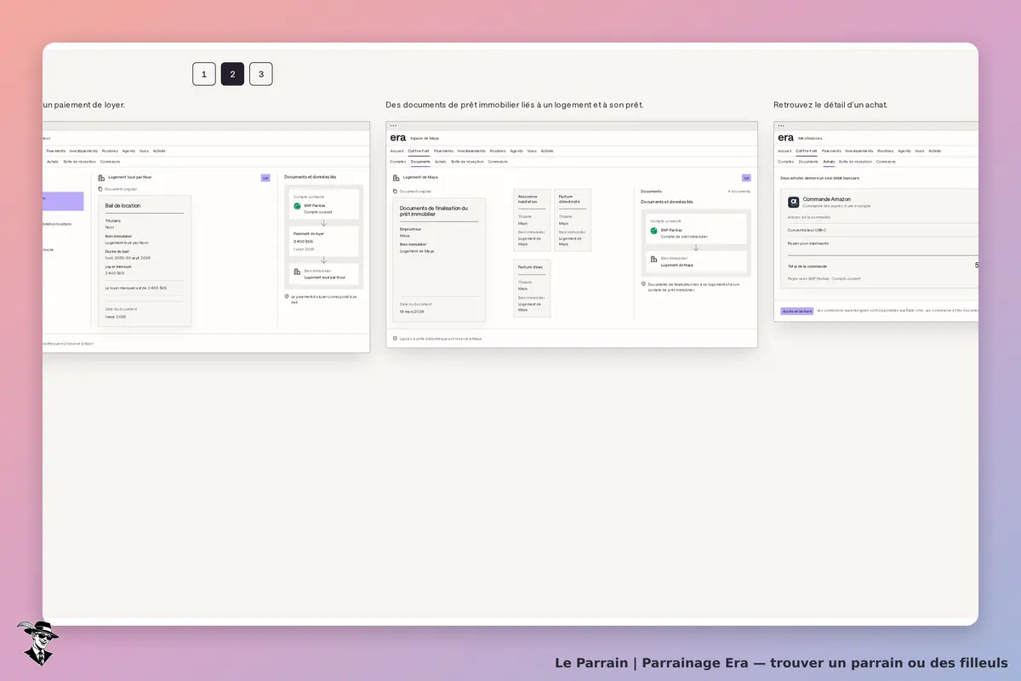Open the Assurance habitation document card
Screen dimensions: 1021x681
[532, 220]
